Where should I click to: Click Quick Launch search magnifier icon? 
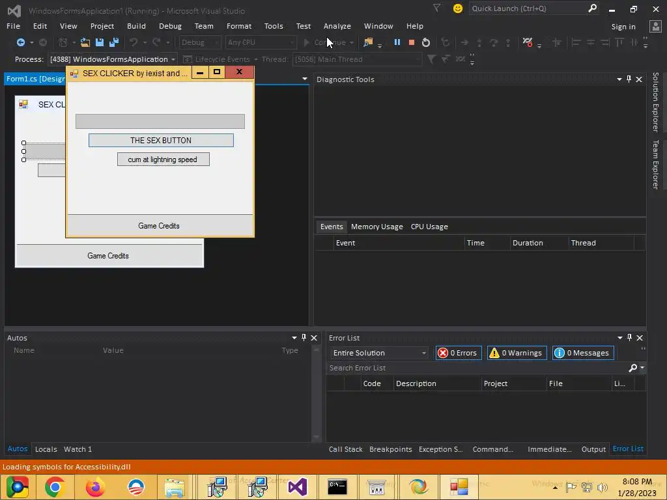[592, 8]
